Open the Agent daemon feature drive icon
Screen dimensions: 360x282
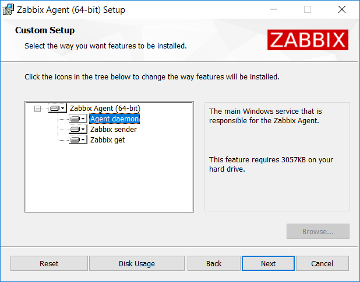(75, 119)
